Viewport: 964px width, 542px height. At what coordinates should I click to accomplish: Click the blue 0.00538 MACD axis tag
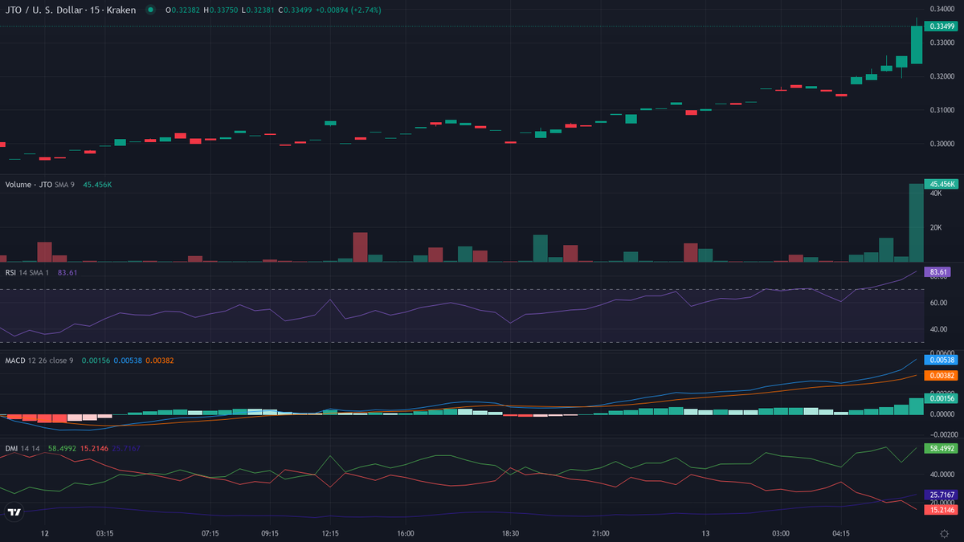click(x=941, y=361)
